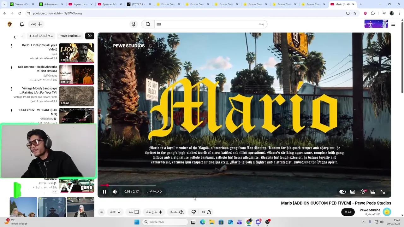Dislike the video with thumbs down
This screenshot has width=404, height=227.
pos(194,212)
